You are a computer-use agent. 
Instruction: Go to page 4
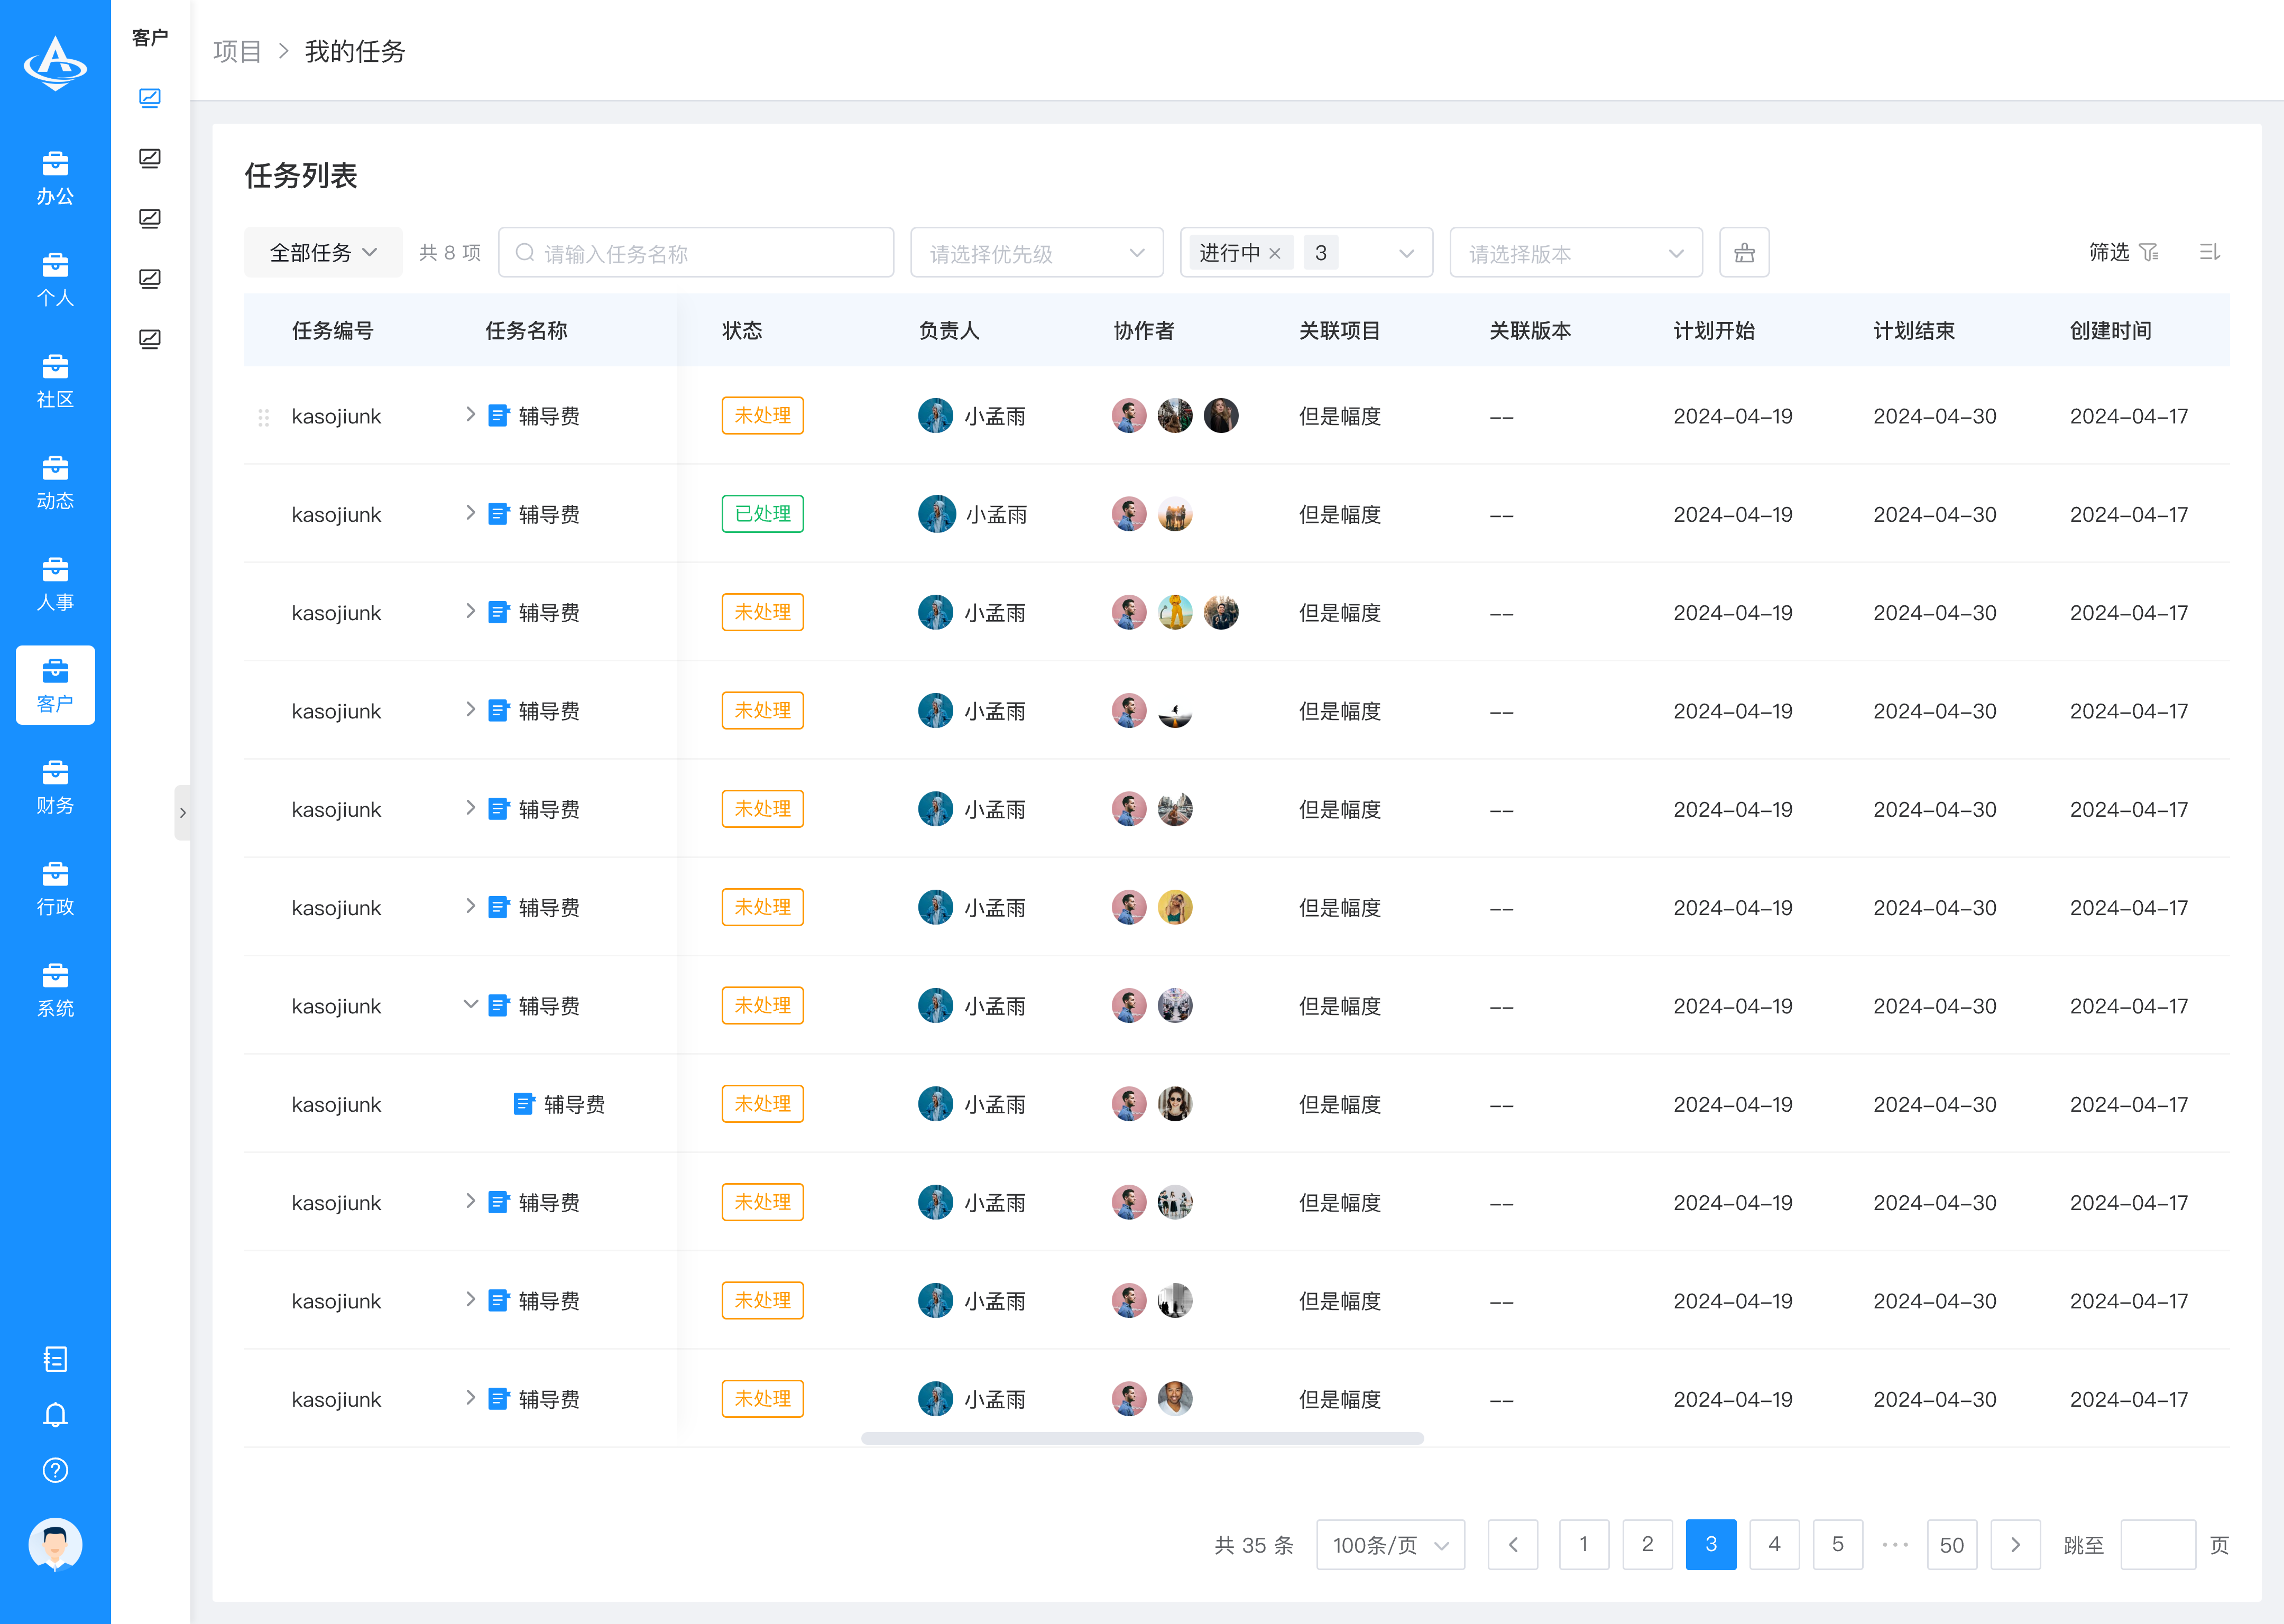(1775, 1545)
